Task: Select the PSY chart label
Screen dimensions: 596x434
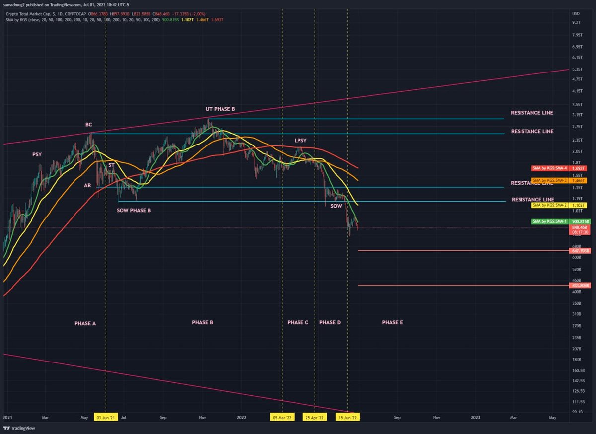Action: click(37, 155)
